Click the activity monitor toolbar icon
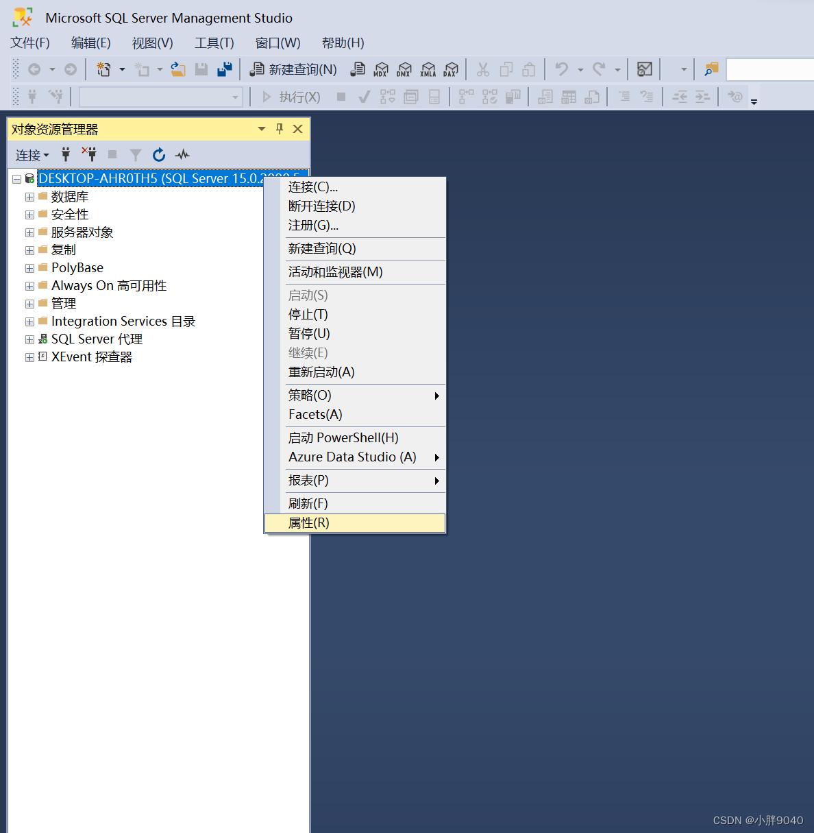Screen dimensions: 814x833 (645, 69)
